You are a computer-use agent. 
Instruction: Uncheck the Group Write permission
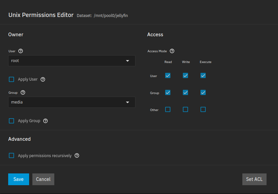pos(185,92)
